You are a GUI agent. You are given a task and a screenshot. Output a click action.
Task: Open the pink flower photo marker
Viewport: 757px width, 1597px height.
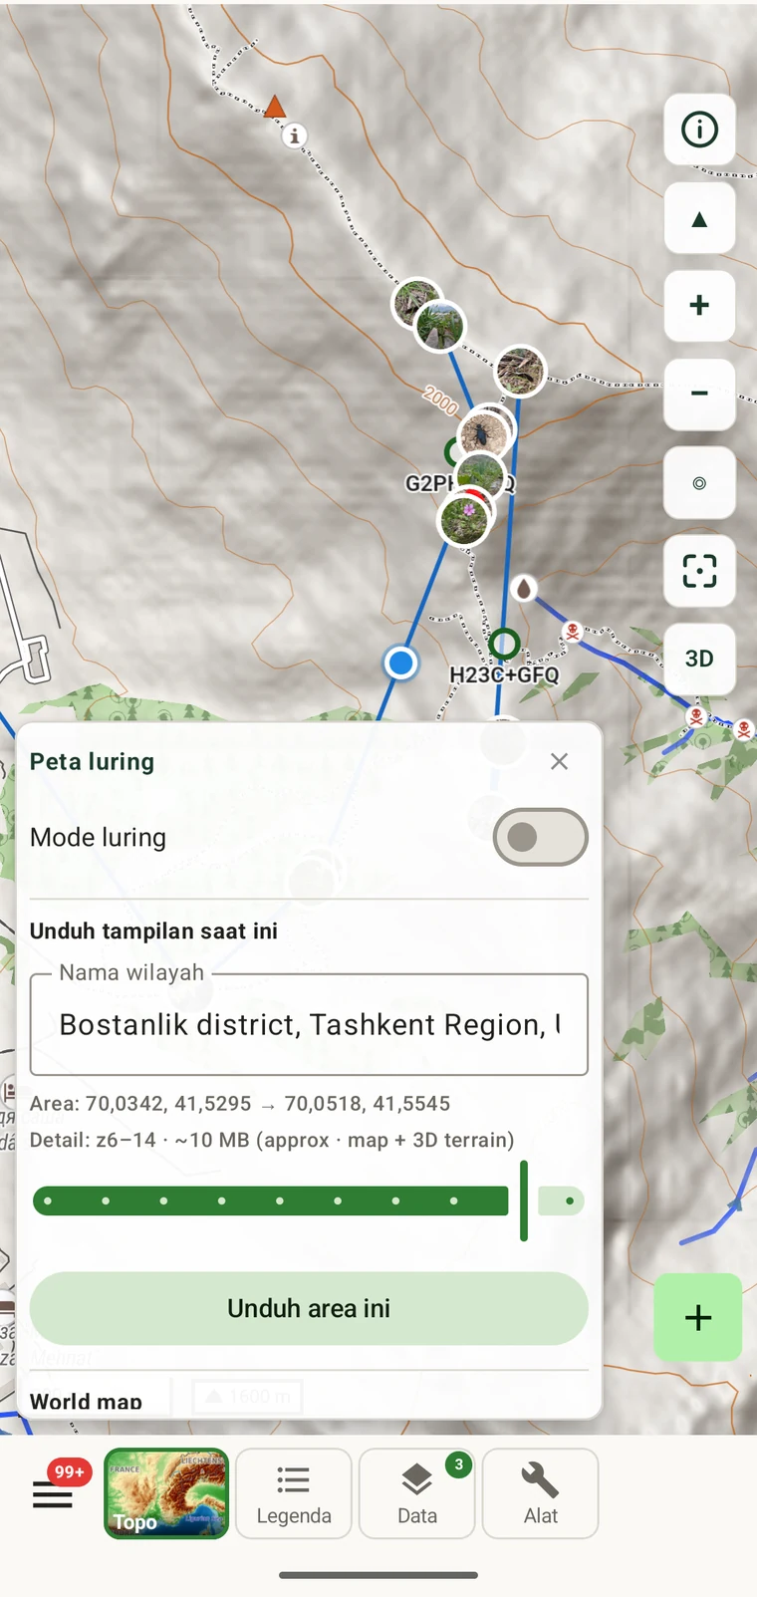click(463, 518)
